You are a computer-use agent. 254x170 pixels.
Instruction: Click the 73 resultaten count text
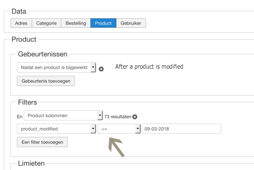click(x=118, y=117)
